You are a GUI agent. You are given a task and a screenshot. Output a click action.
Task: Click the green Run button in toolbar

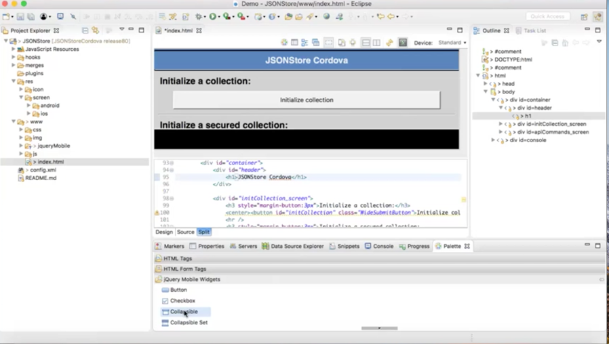pyautogui.click(x=213, y=16)
